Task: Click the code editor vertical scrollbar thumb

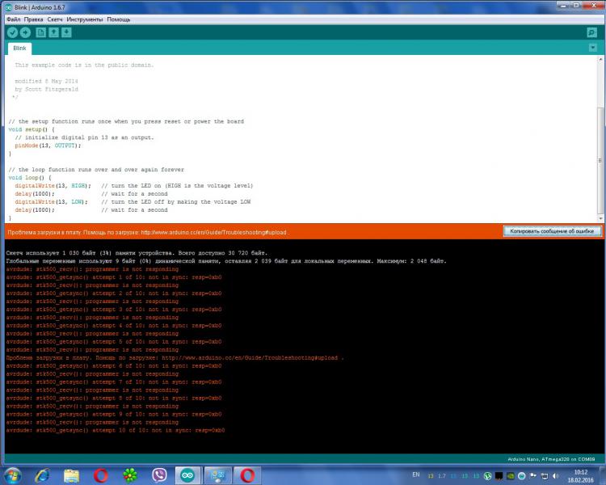Action: click(x=600, y=161)
